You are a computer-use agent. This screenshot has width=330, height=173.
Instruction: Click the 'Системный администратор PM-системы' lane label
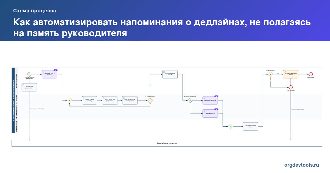pyautogui.click(x=16, y=107)
